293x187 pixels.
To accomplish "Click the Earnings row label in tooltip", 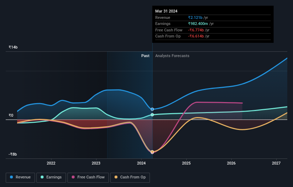I will (x=163, y=24).
